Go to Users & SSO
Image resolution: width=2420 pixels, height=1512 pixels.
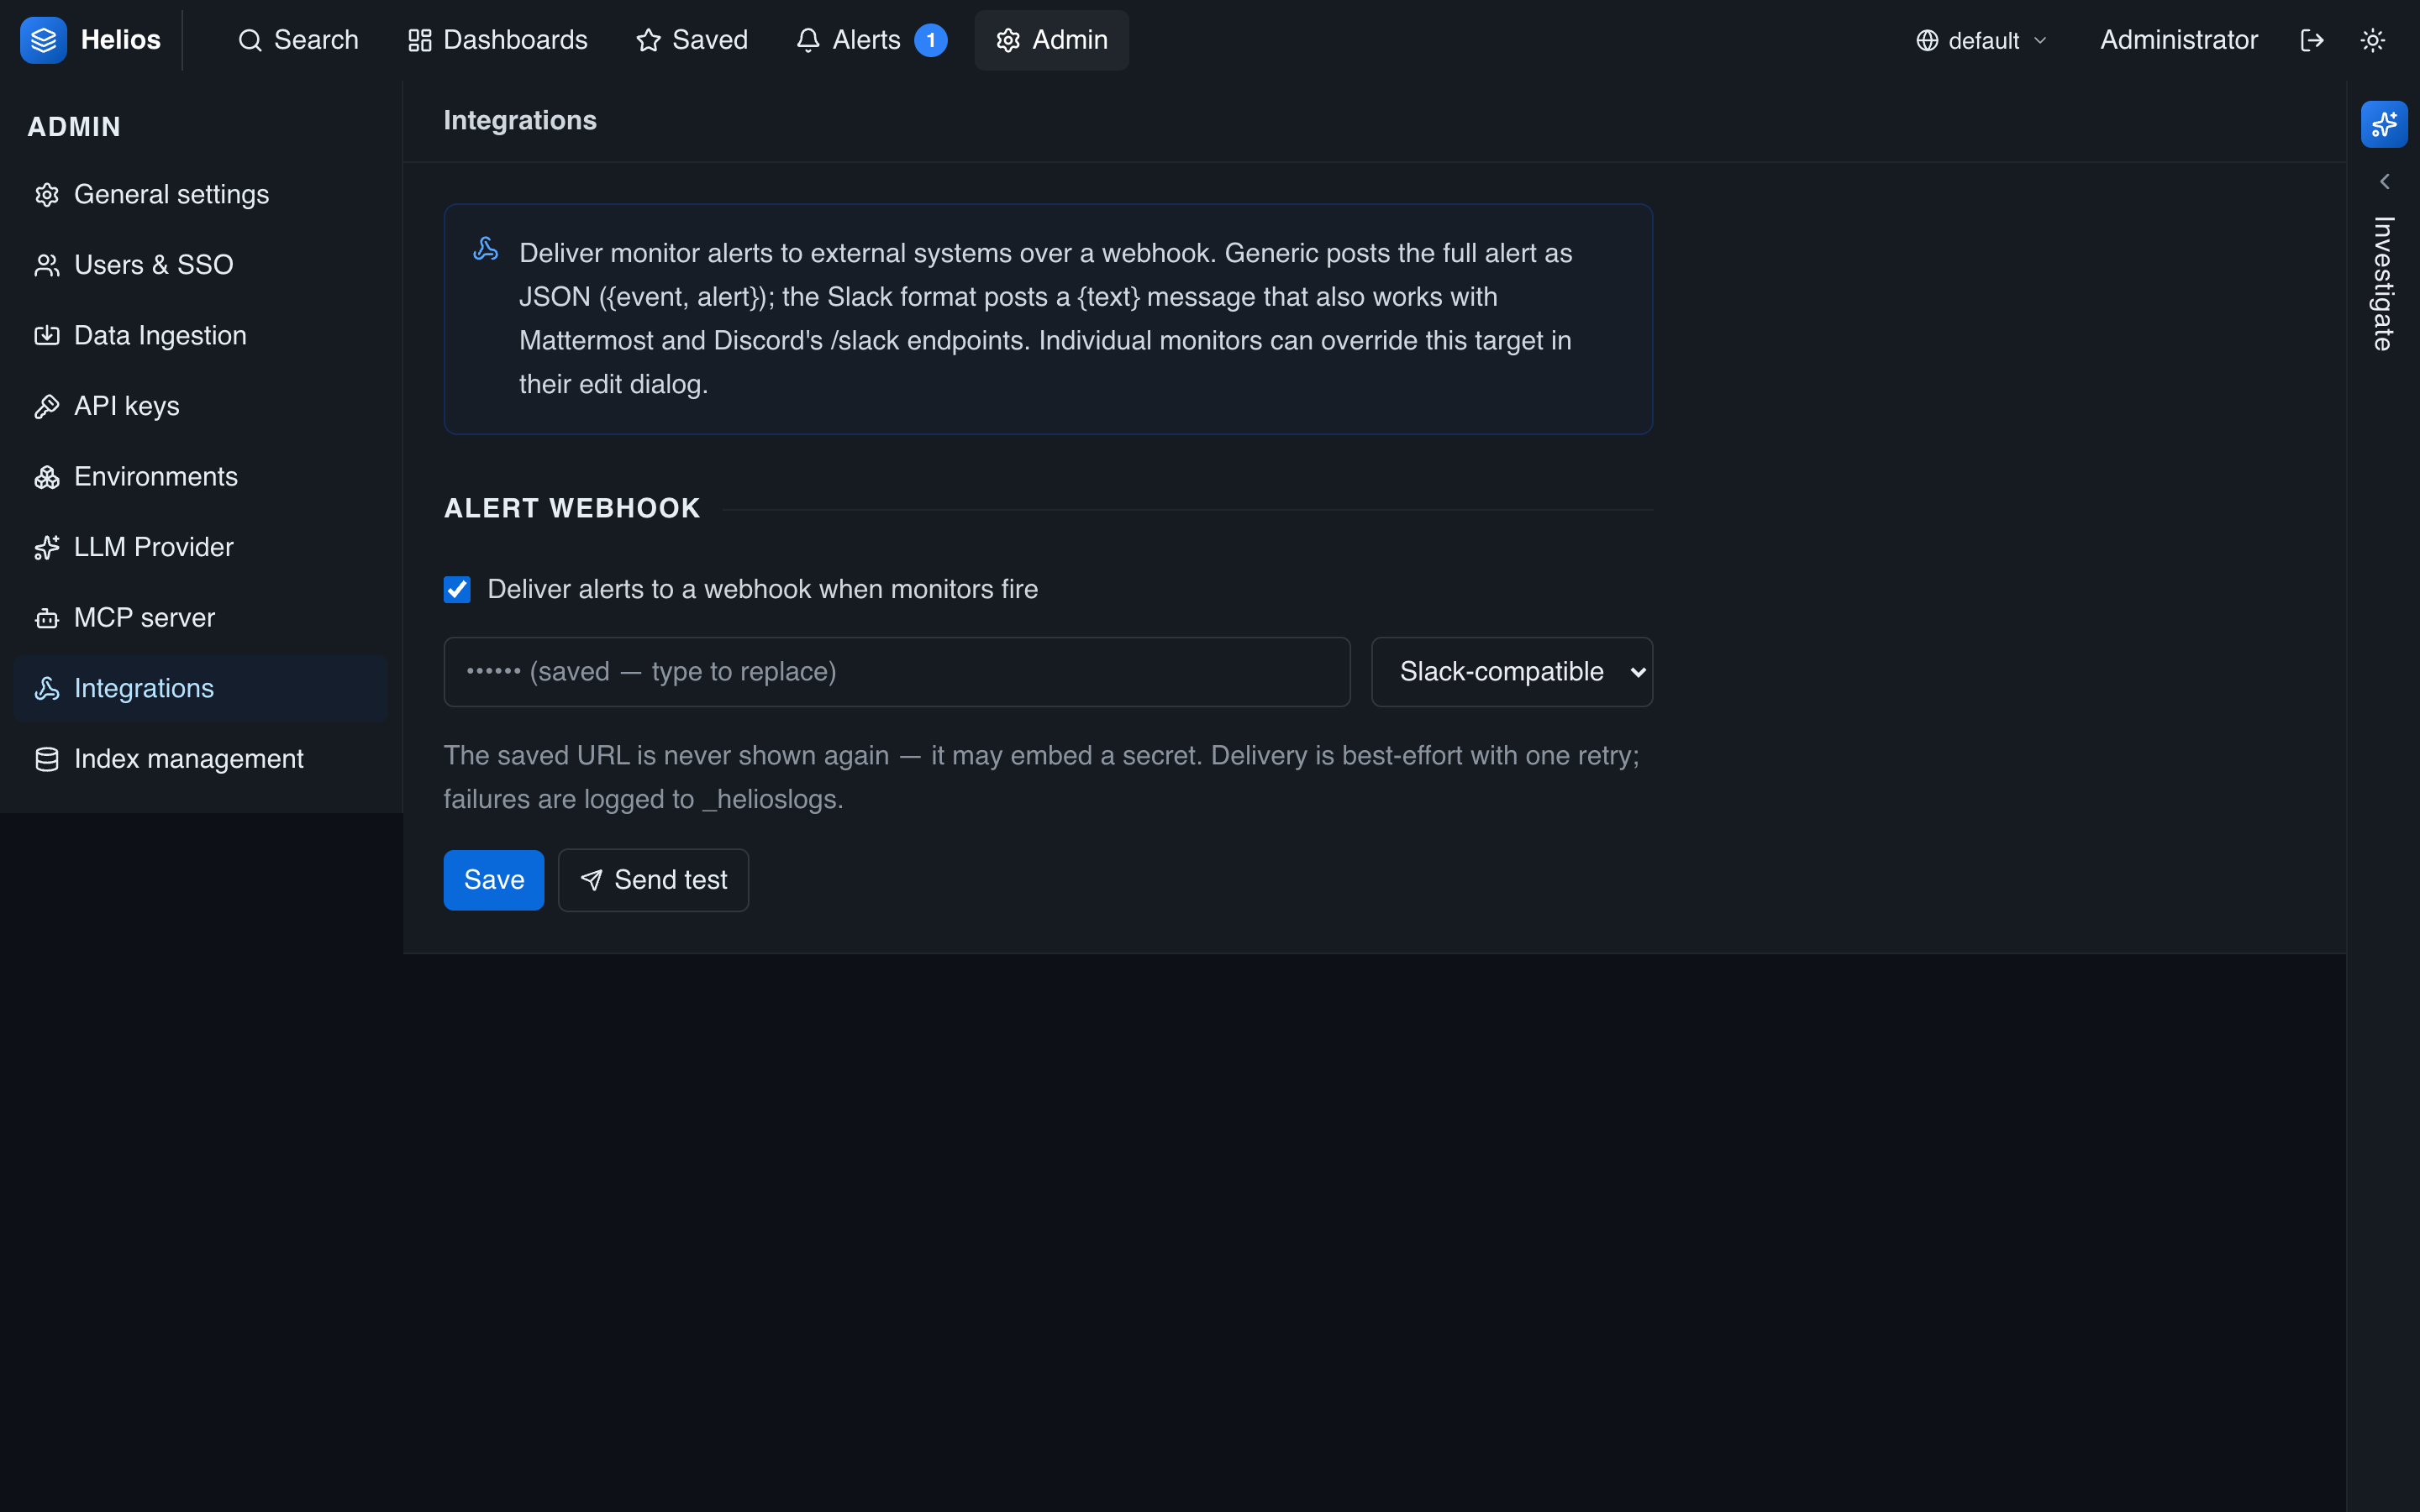click(201, 265)
